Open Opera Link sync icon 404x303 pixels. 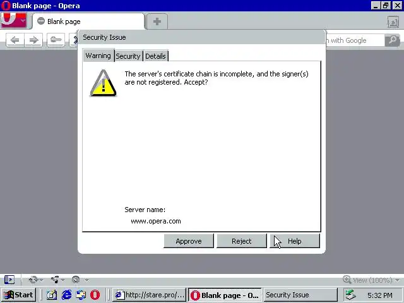coord(33,280)
